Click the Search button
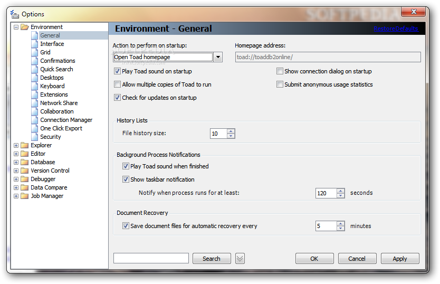 pos(212,259)
